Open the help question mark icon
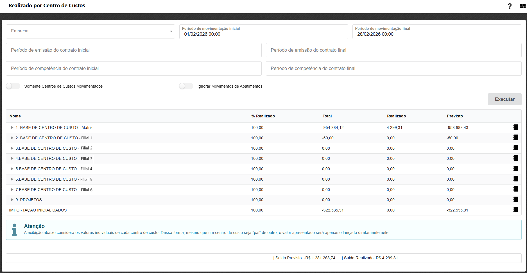The width and height of the screenshot is (527, 273). (510, 6)
